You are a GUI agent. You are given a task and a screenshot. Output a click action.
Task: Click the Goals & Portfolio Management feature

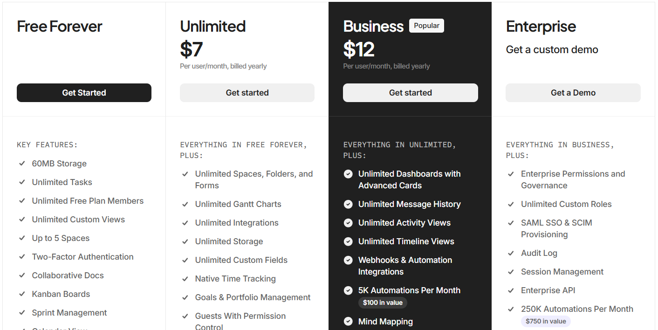point(253,297)
